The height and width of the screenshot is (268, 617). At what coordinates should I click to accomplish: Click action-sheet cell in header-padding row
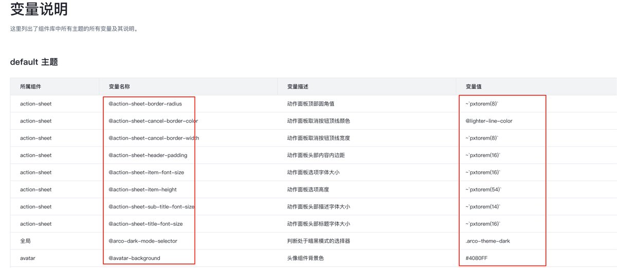click(36, 155)
